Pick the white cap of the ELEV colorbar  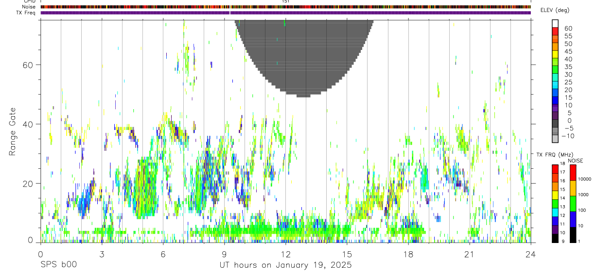tap(556, 24)
